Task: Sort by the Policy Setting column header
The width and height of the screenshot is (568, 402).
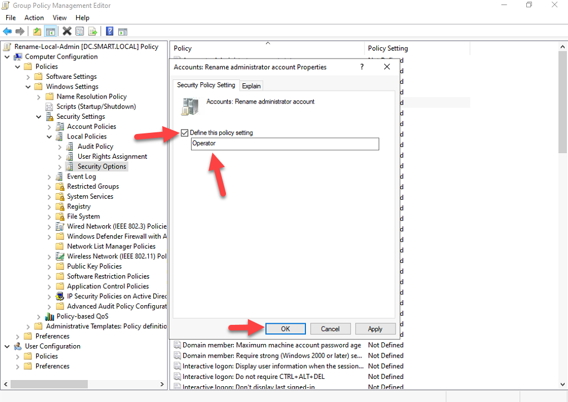Action: coord(417,48)
